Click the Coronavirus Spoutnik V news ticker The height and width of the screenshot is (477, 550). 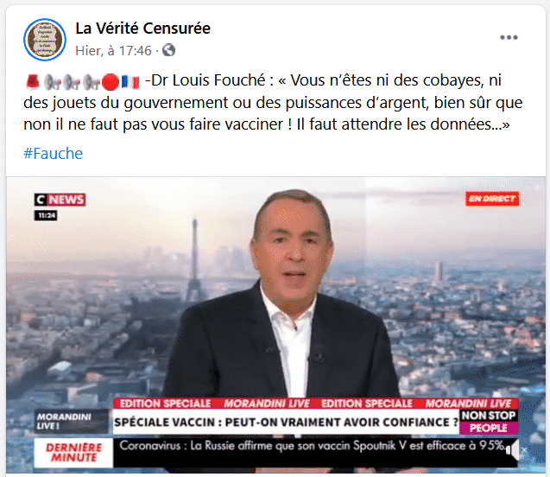coord(313,446)
